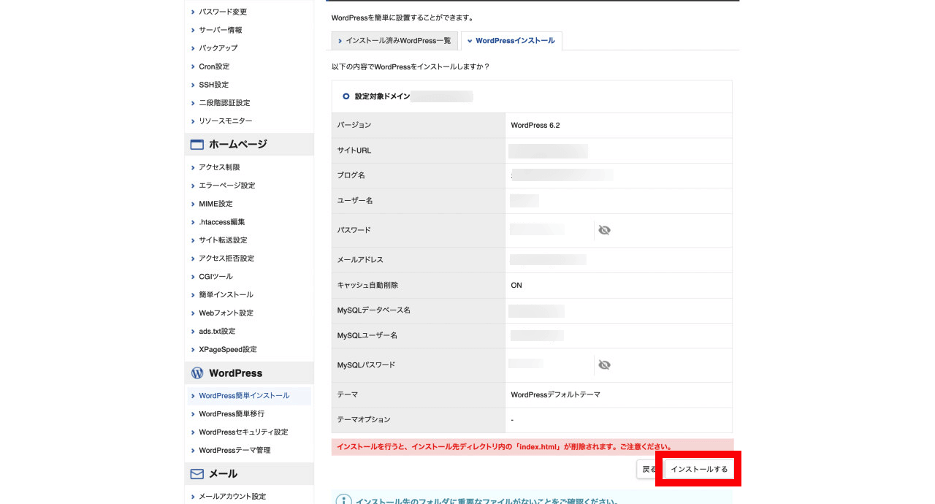This screenshot has width=935, height=504.
Task: Reveal the パスワード using the eye icon
Action: (x=604, y=229)
